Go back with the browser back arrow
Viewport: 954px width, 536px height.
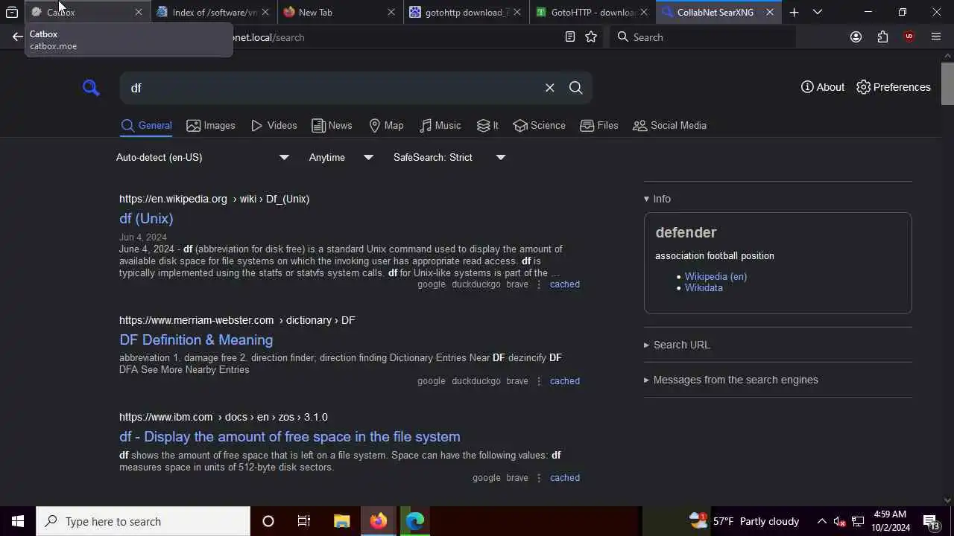tap(17, 36)
